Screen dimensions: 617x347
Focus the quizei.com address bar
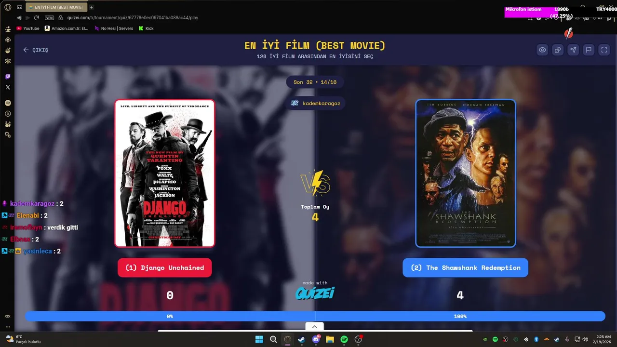133,18
